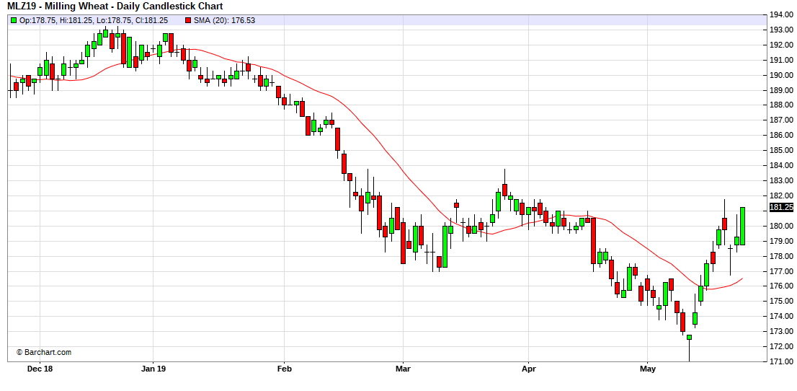
Task: Click the SMA (20): 176.53 legend text
Action: [224, 20]
